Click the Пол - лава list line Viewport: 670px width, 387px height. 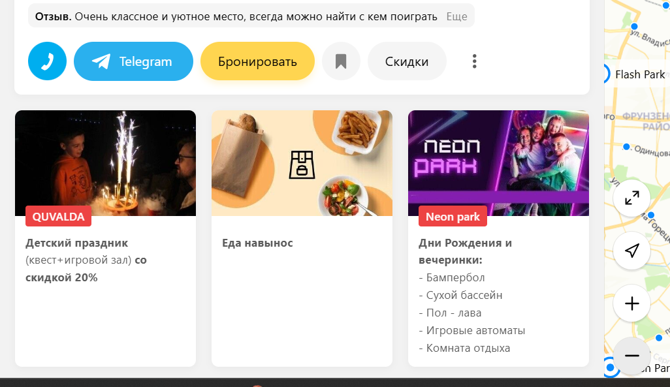pos(450,313)
